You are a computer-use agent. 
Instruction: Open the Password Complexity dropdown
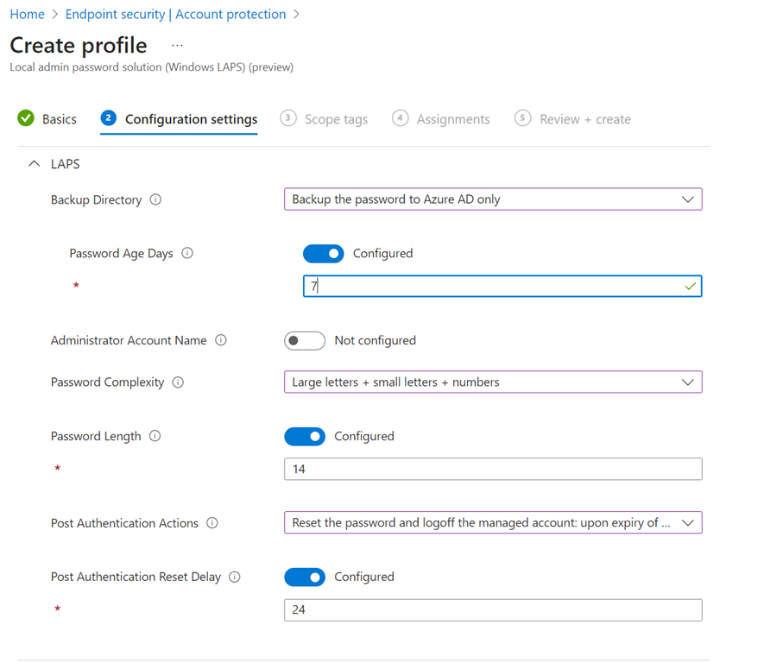[x=492, y=382]
